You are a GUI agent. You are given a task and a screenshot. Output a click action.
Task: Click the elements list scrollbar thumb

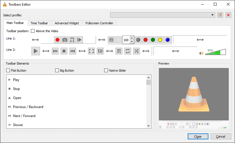point(149,82)
